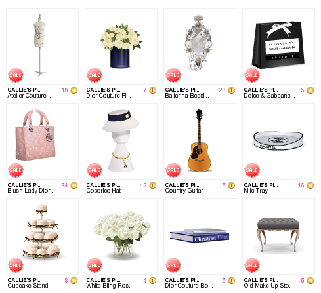This screenshot has width=321, height=293.
Task: Click the Country Guitar item name
Action: point(184,191)
